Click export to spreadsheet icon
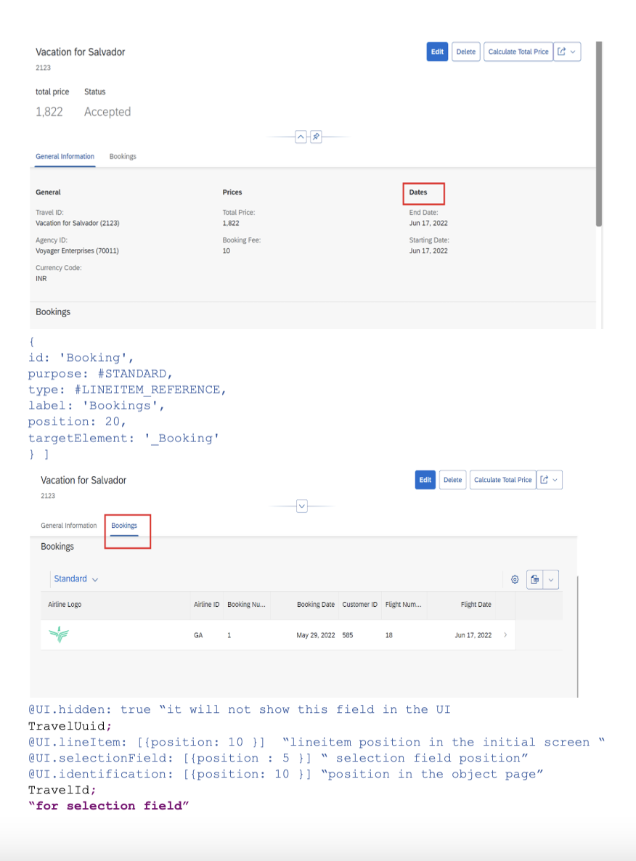The image size is (636, 861). click(535, 579)
